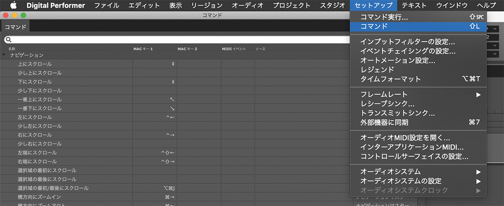This screenshot has width=504, height=206.
Task: Click the ⌥⌘J shortcut cell
Action: [x=155, y=188]
